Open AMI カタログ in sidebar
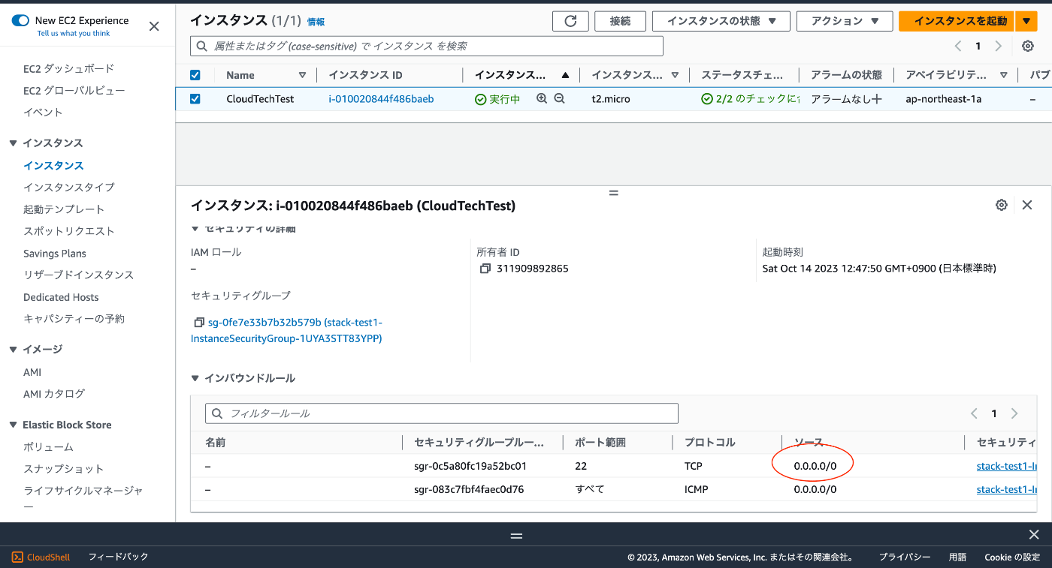1052x568 pixels. point(54,393)
